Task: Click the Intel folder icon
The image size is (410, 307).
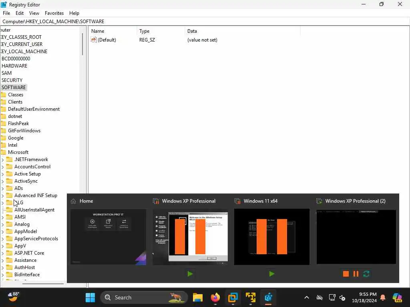Action: [x=3, y=145]
